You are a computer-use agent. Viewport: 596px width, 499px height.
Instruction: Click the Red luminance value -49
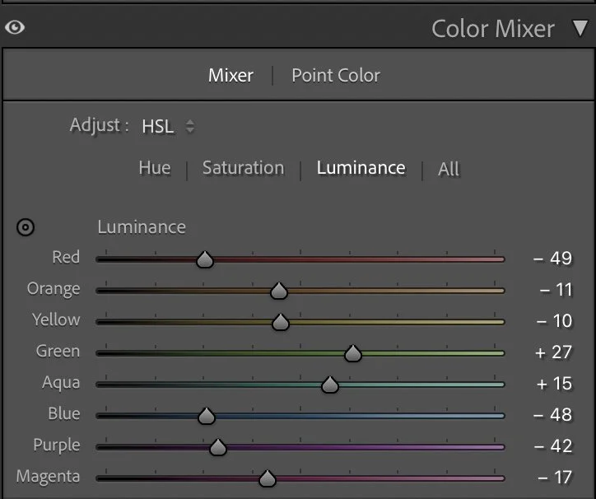click(552, 259)
